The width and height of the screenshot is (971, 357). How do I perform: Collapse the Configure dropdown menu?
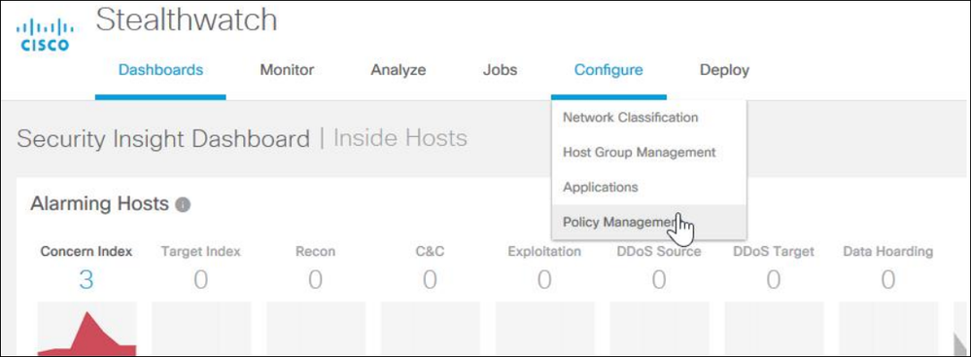tap(608, 70)
